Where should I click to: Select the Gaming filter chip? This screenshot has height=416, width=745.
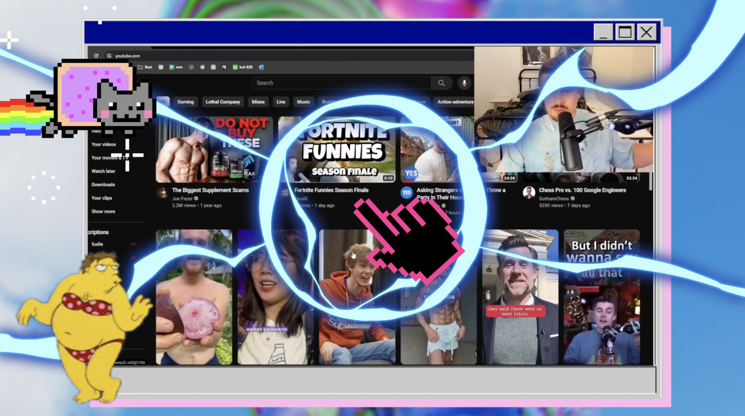coord(186,102)
